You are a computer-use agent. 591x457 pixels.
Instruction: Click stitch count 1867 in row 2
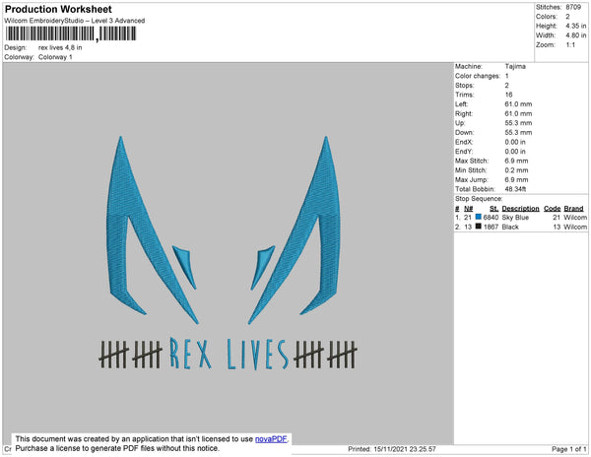491,227
